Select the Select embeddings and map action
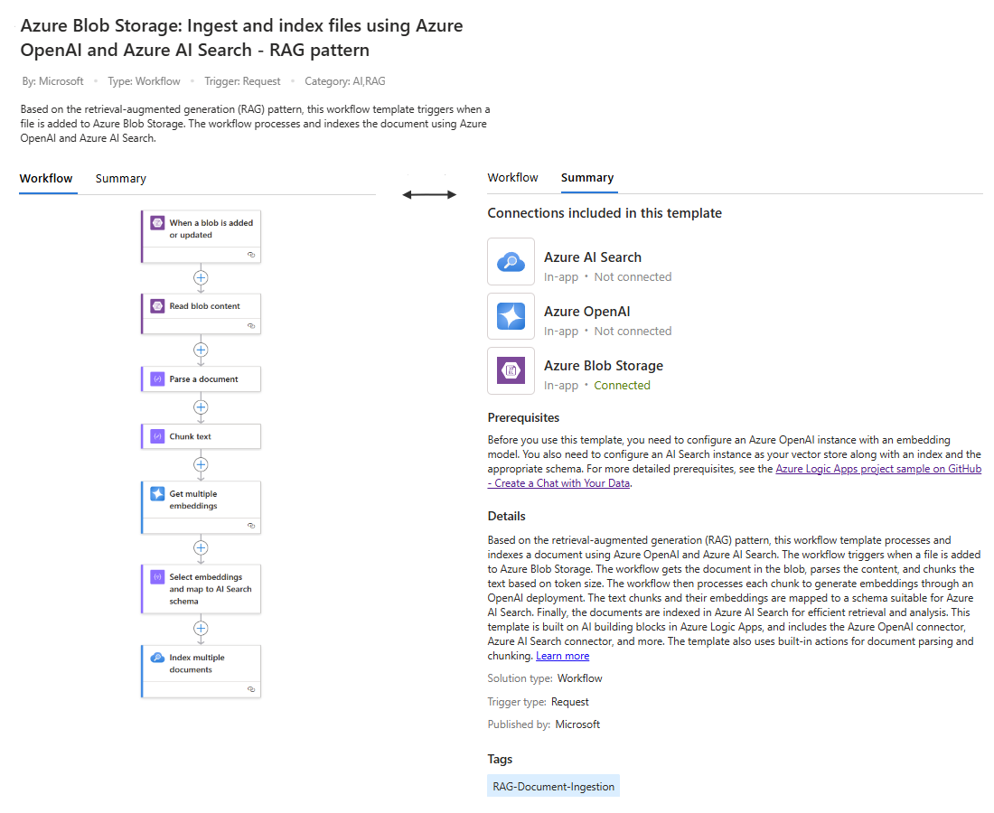The height and width of the screenshot is (813, 994). 201,589
